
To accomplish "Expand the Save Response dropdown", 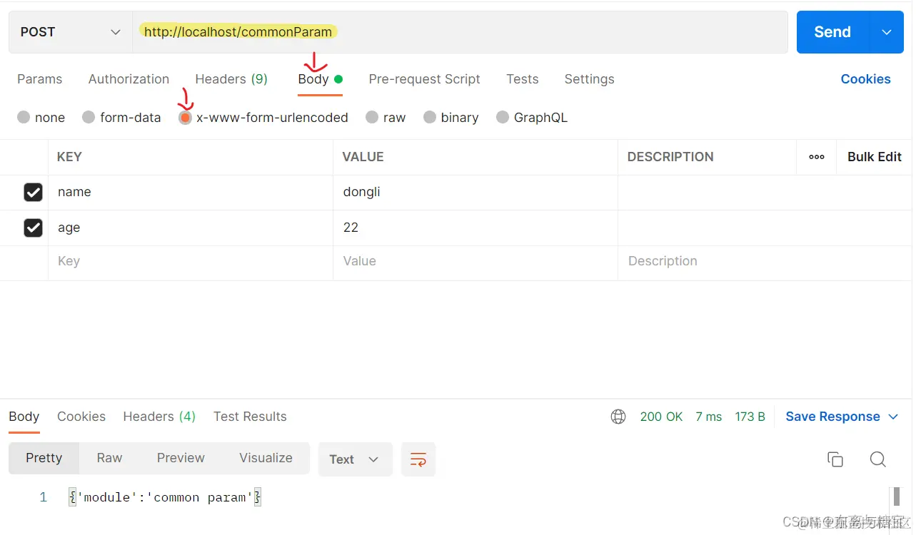I will 893,417.
